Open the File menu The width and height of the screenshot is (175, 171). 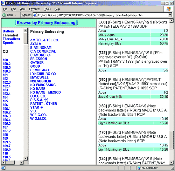coord(5,9)
